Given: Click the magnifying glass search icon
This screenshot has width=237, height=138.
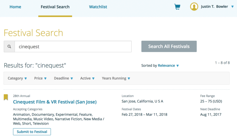Looking at the screenshot, I should tap(9, 46).
